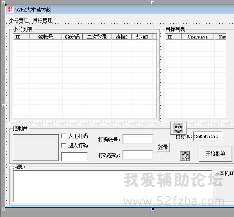Click the 消息 message text area

pos(113,186)
